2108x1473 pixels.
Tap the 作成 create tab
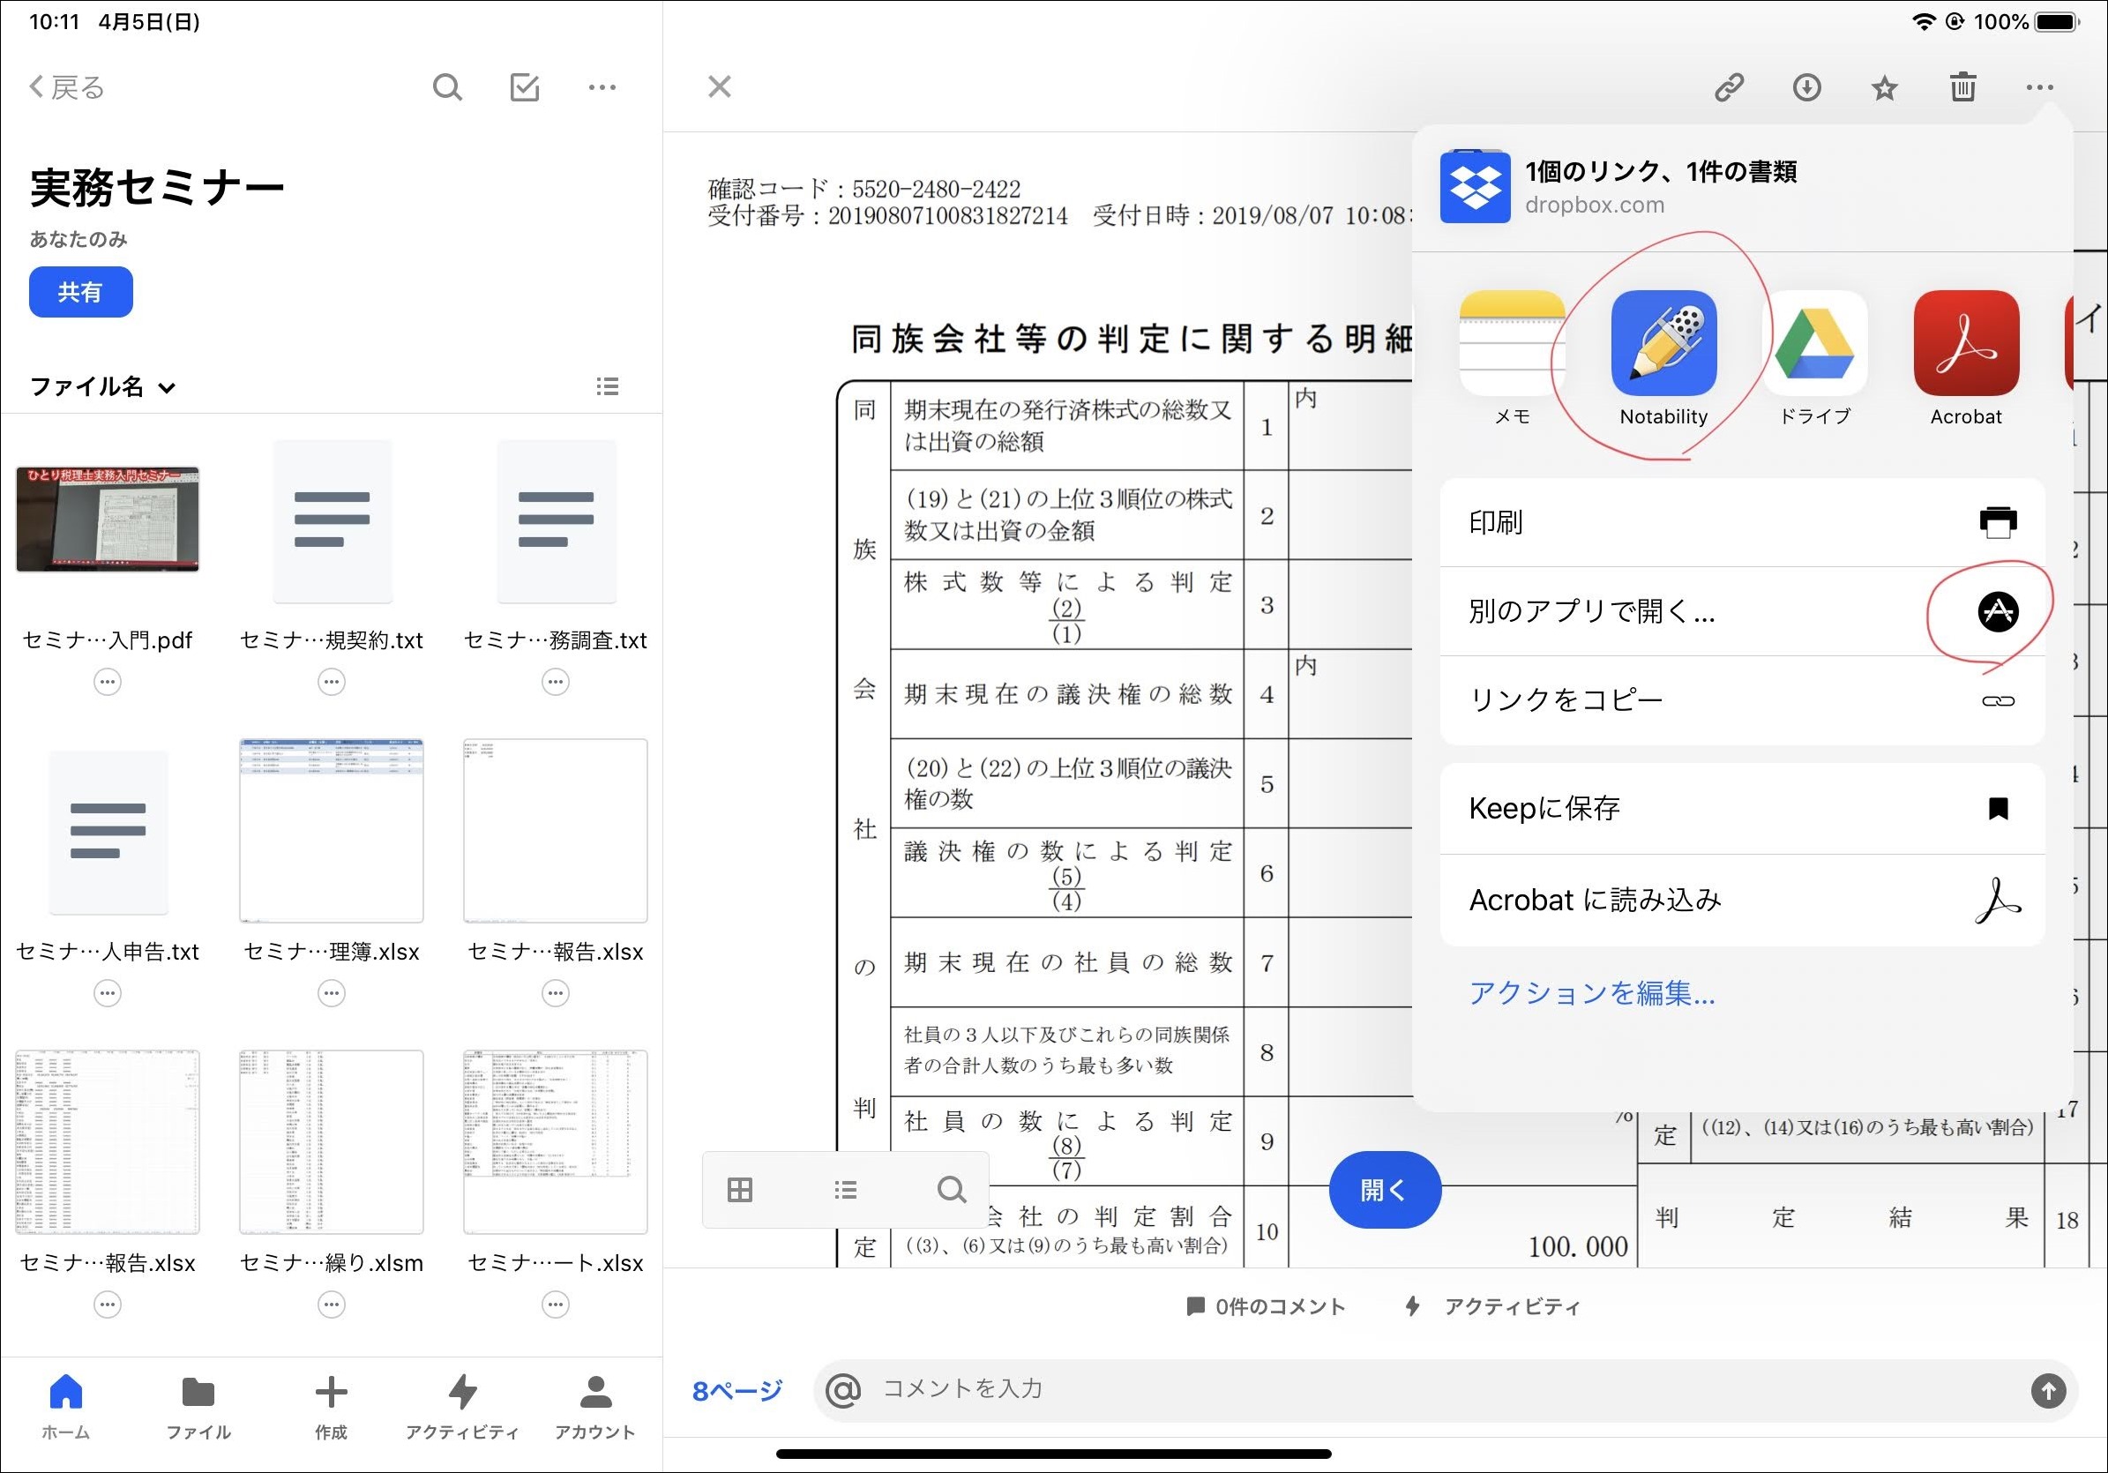click(332, 1407)
